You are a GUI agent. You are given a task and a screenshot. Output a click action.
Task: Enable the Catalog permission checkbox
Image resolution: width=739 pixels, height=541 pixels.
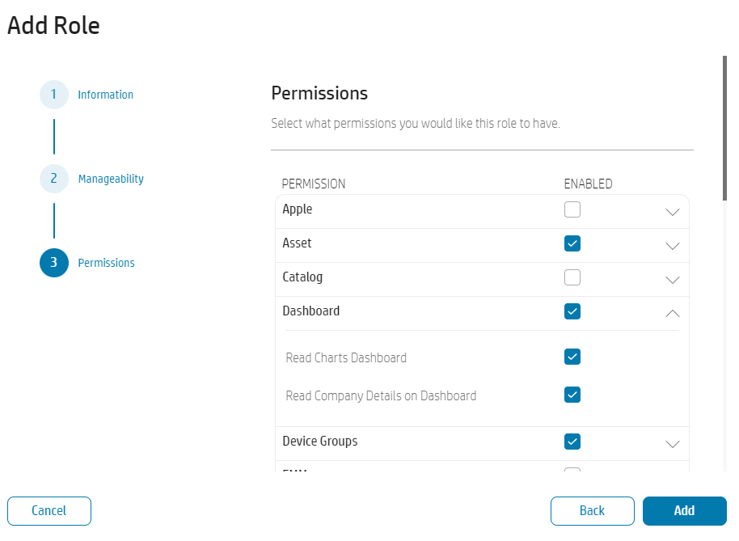pyautogui.click(x=572, y=277)
